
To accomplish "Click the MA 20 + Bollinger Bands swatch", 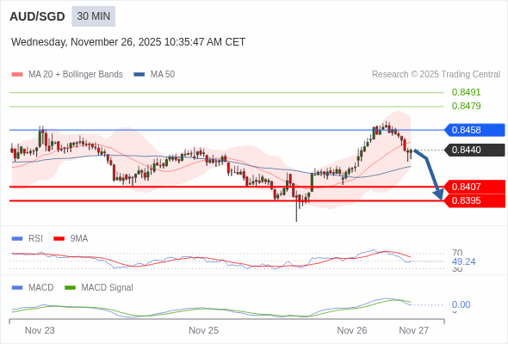I will click(x=17, y=75).
